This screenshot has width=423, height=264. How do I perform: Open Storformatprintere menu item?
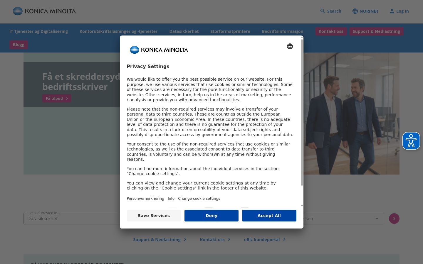(x=230, y=31)
